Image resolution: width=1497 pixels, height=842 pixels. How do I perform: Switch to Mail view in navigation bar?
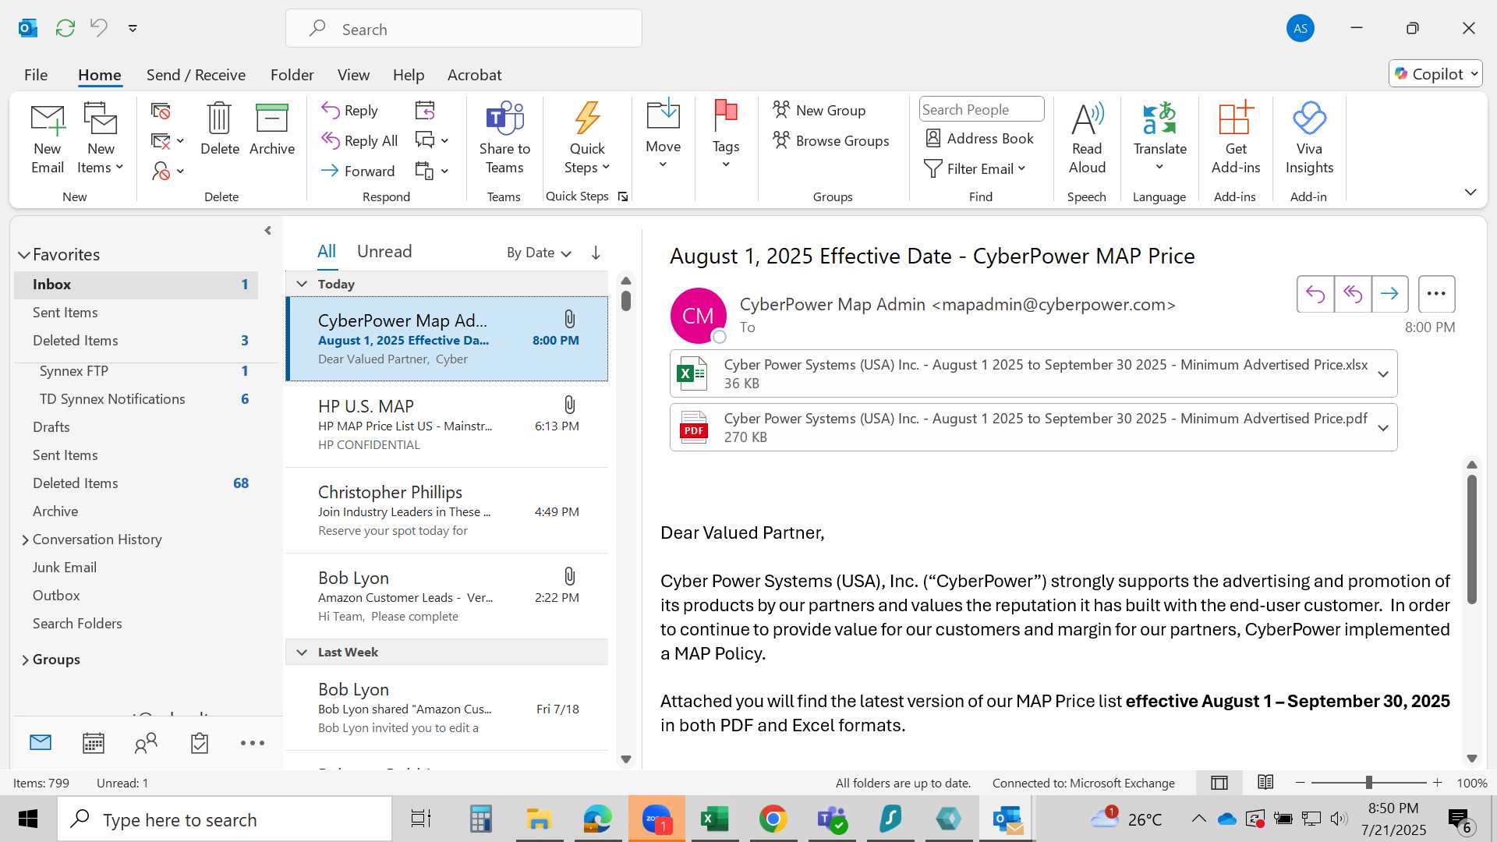click(x=41, y=743)
